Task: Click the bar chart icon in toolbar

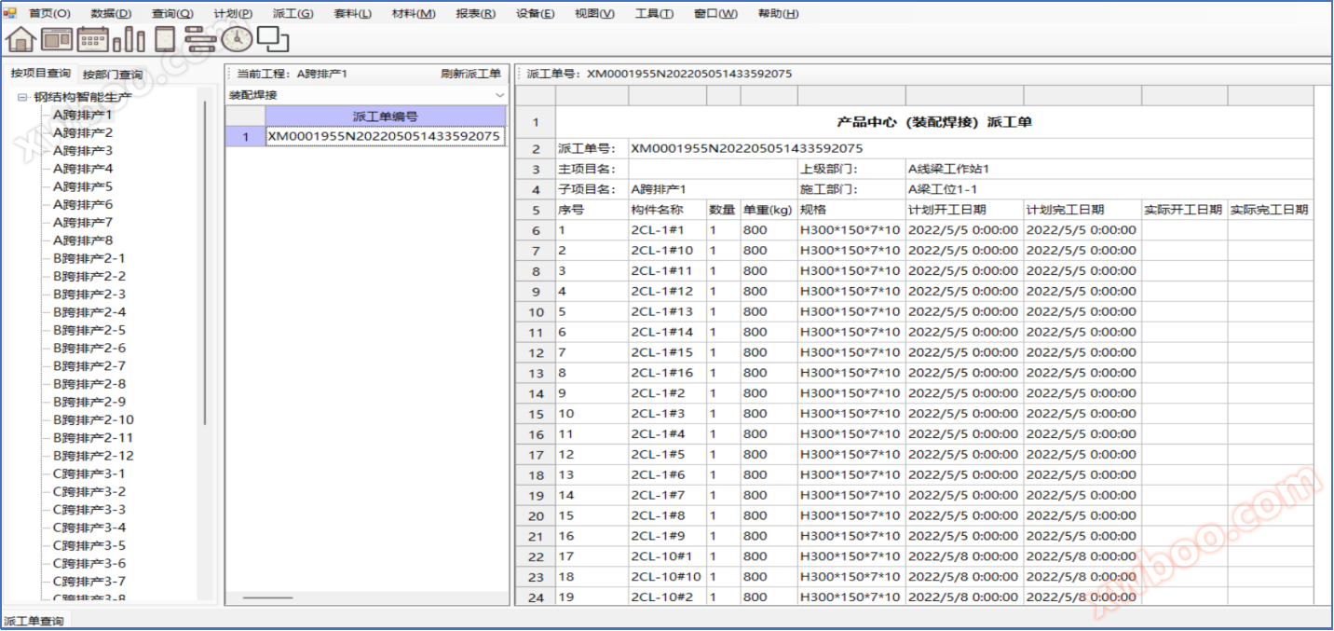Action: (129, 39)
